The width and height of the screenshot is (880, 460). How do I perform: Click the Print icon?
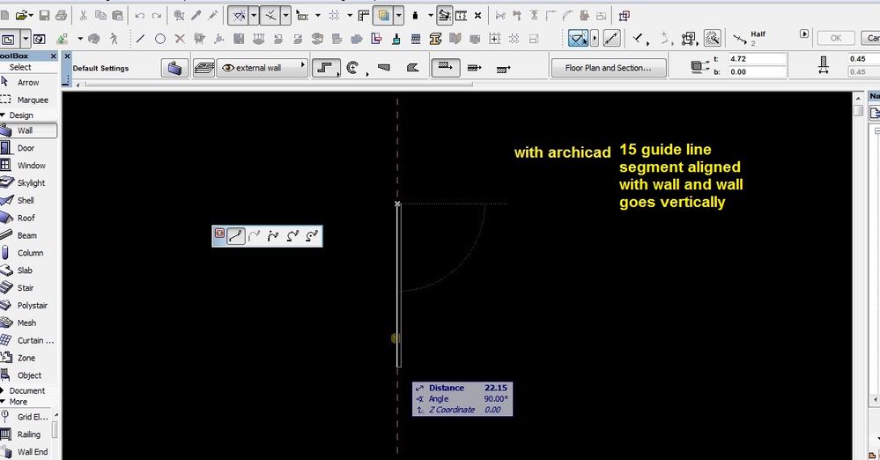pyautogui.click(x=61, y=16)
